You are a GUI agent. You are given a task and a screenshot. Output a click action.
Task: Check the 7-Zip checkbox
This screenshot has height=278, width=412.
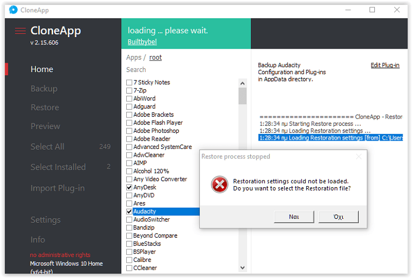(x=129, y=91)
